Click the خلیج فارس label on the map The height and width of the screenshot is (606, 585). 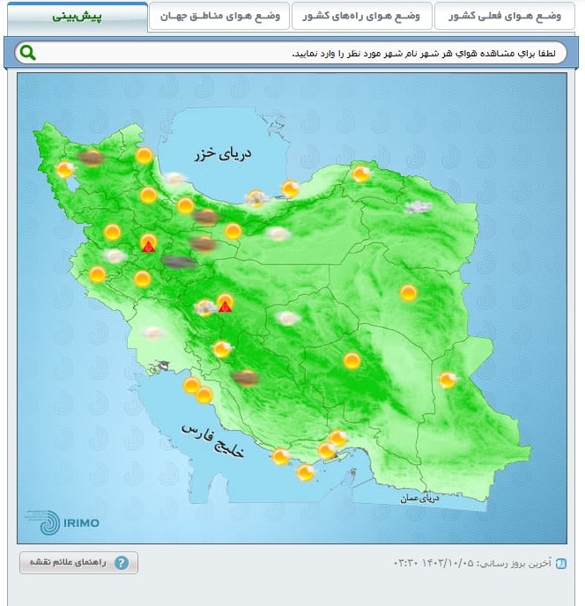coord(212,440)
